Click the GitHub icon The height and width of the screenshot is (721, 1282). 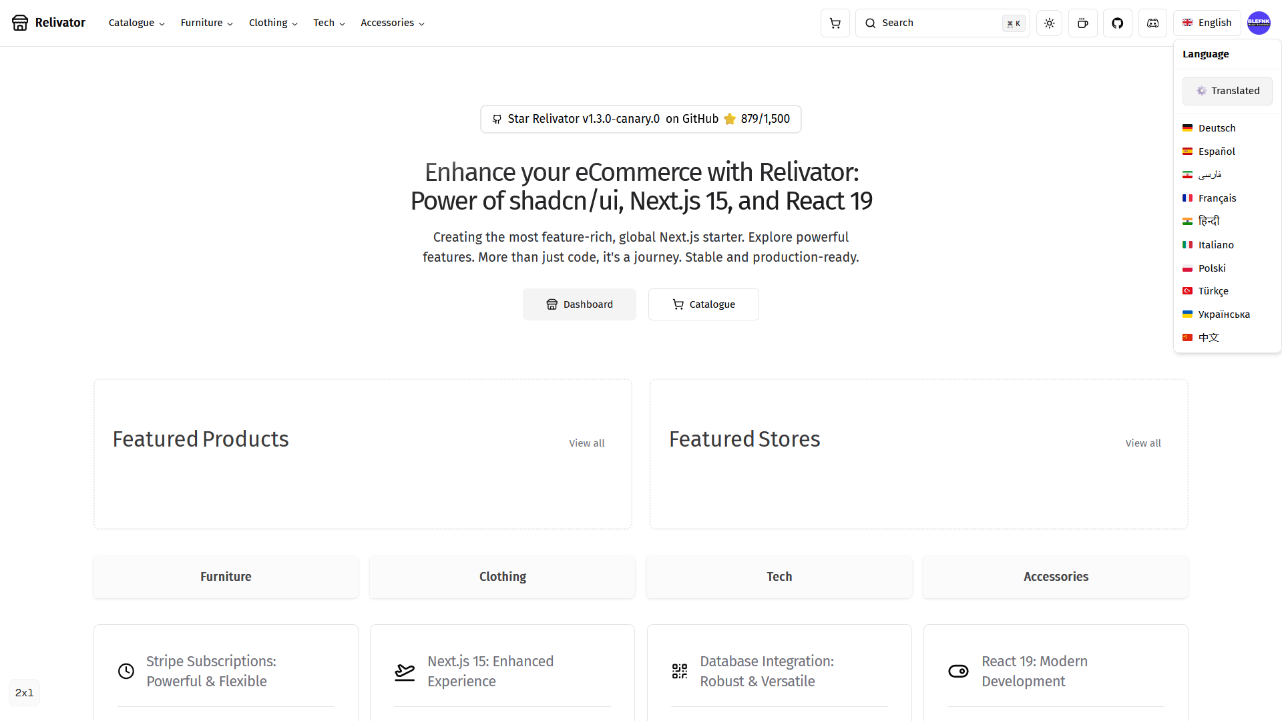[x=1118, y=23]
